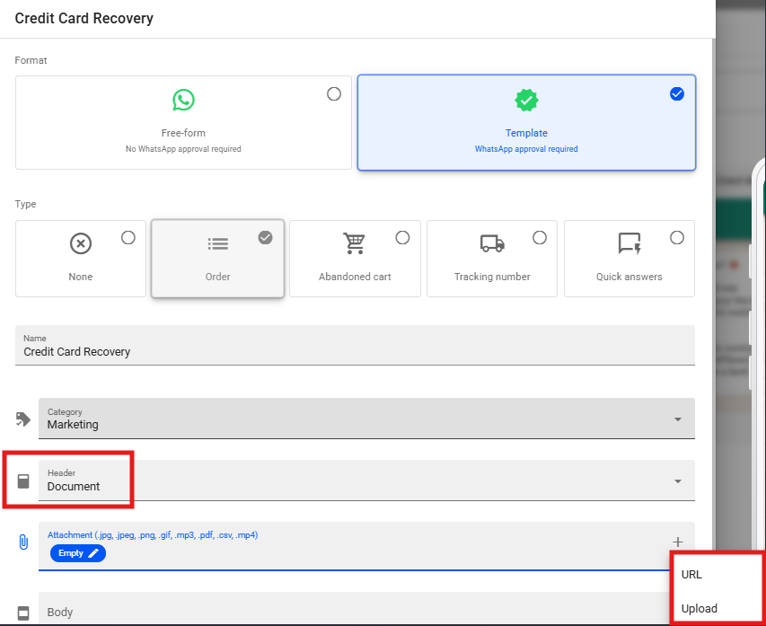Click the None circle-X icon
Image resolution: width=766 pixels, height=626 pixels.
point(81,243)
